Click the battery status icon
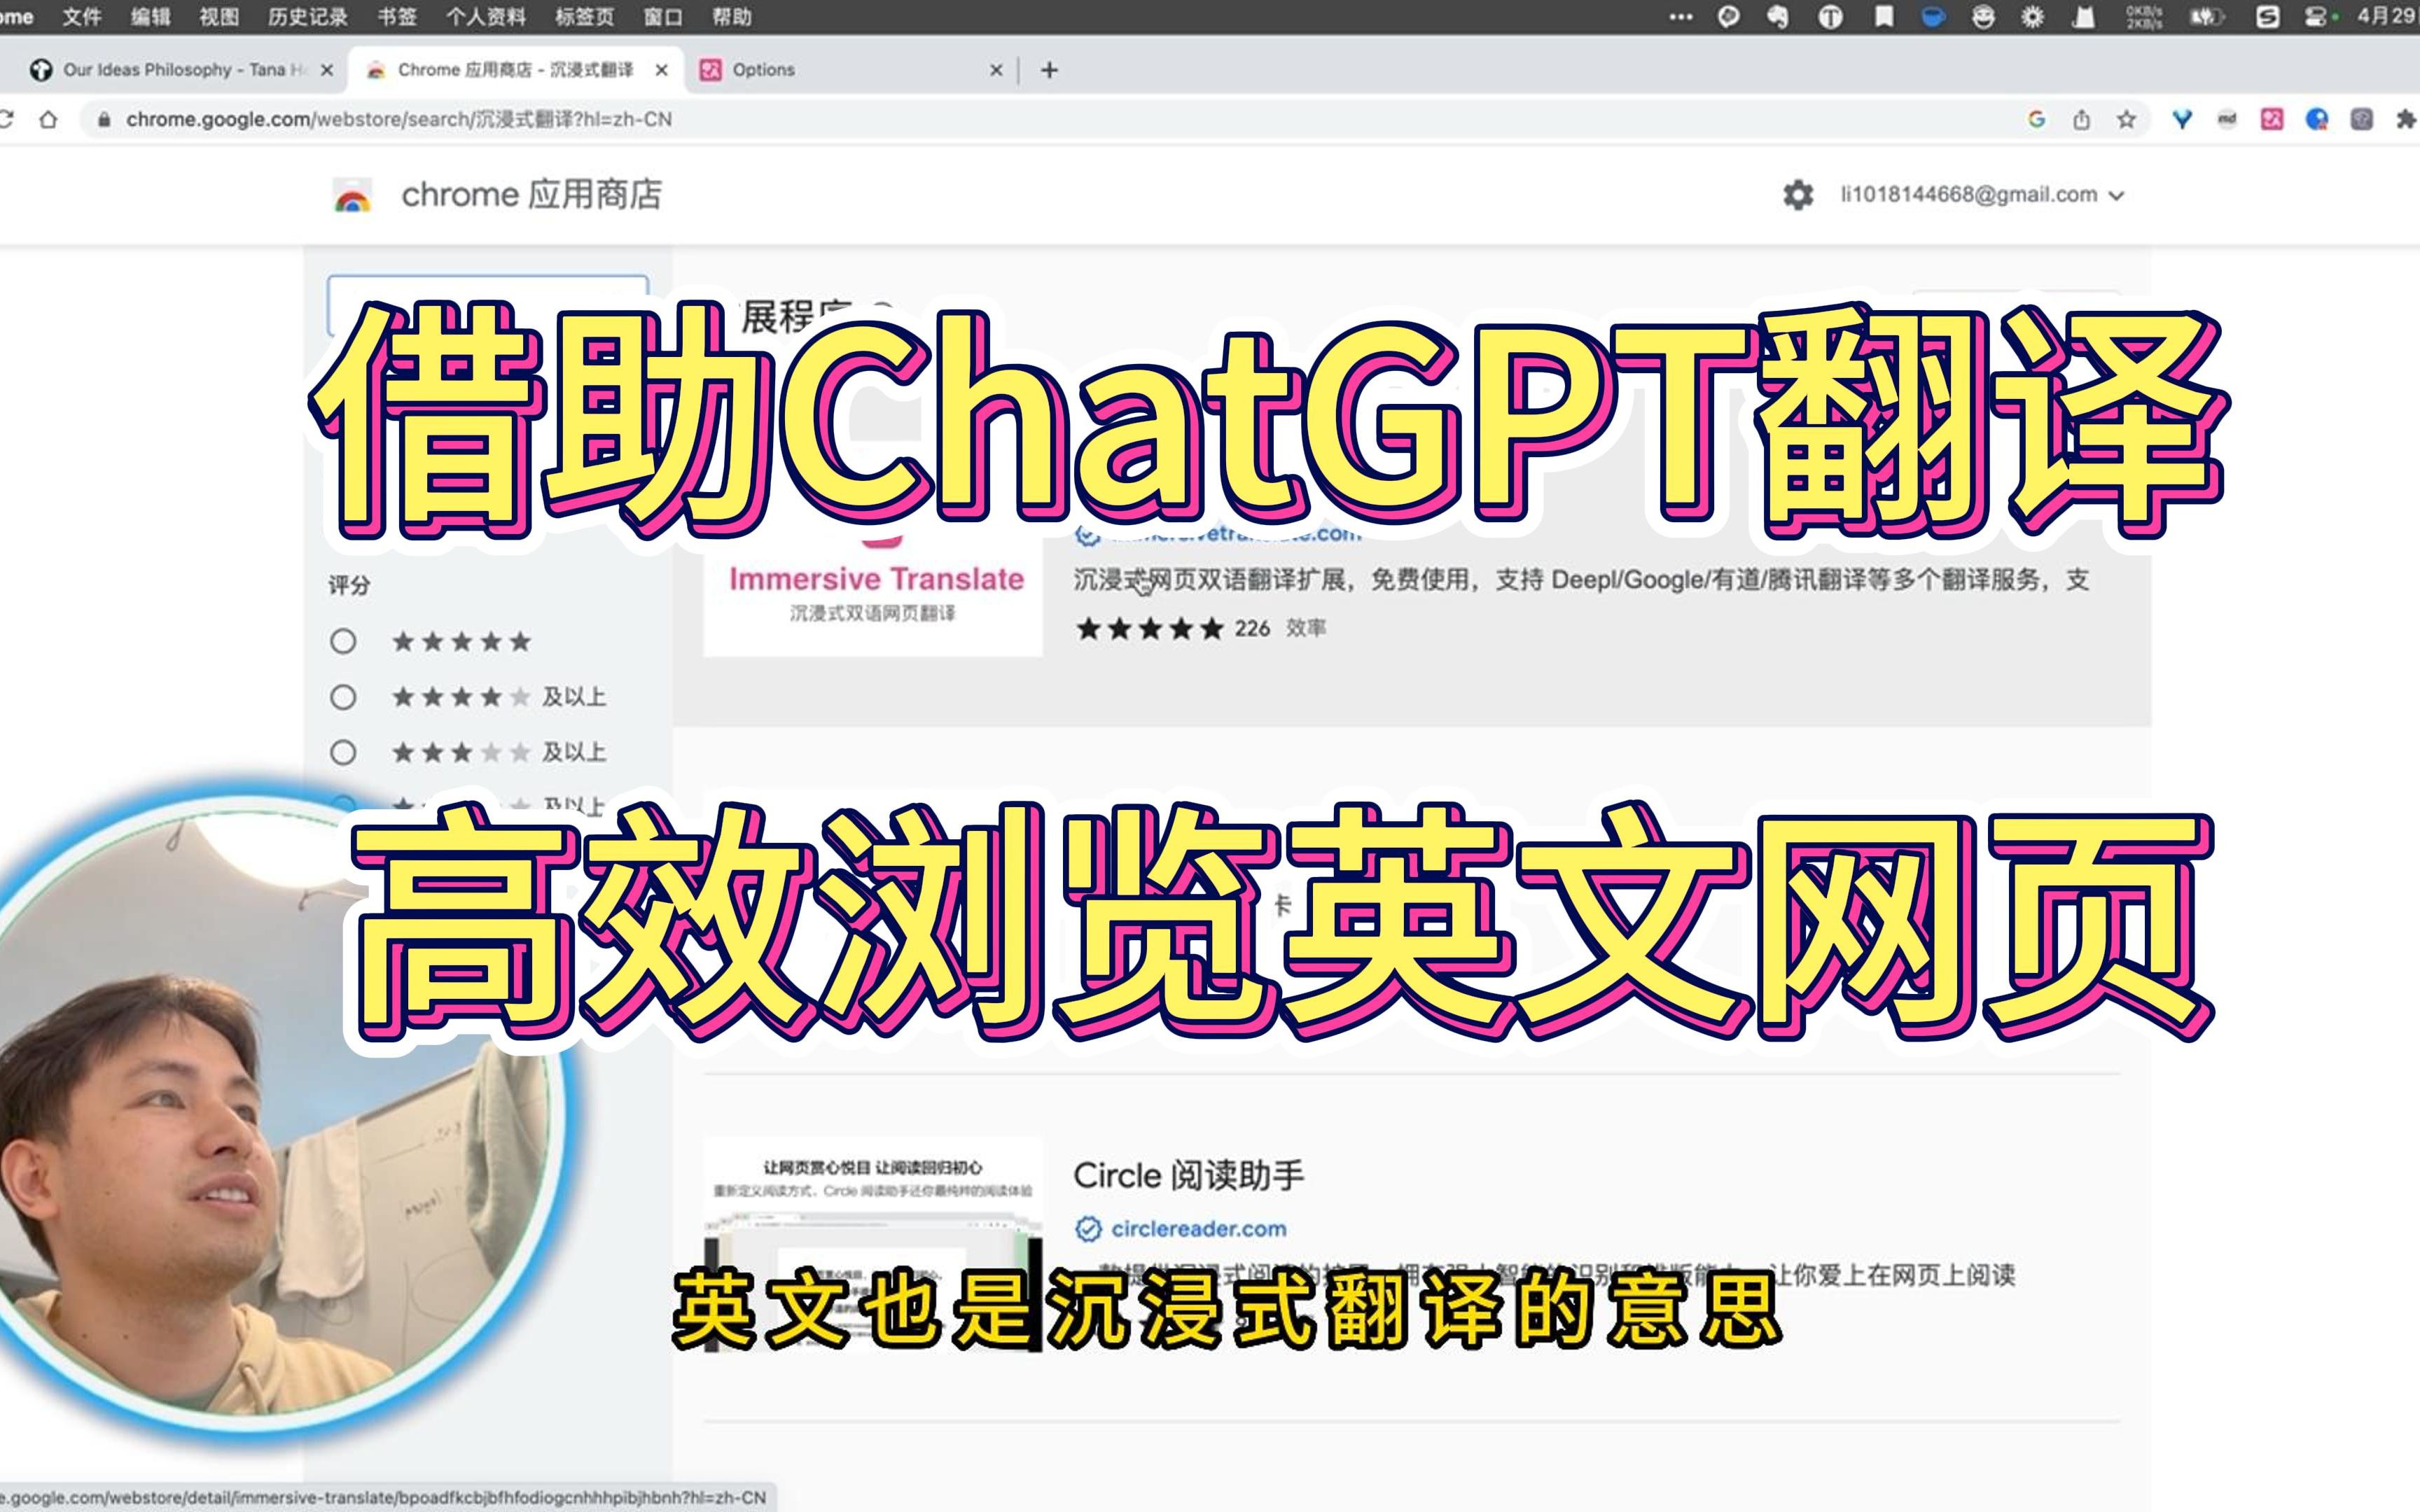 pyautogui.click(x=2206, y=17)
